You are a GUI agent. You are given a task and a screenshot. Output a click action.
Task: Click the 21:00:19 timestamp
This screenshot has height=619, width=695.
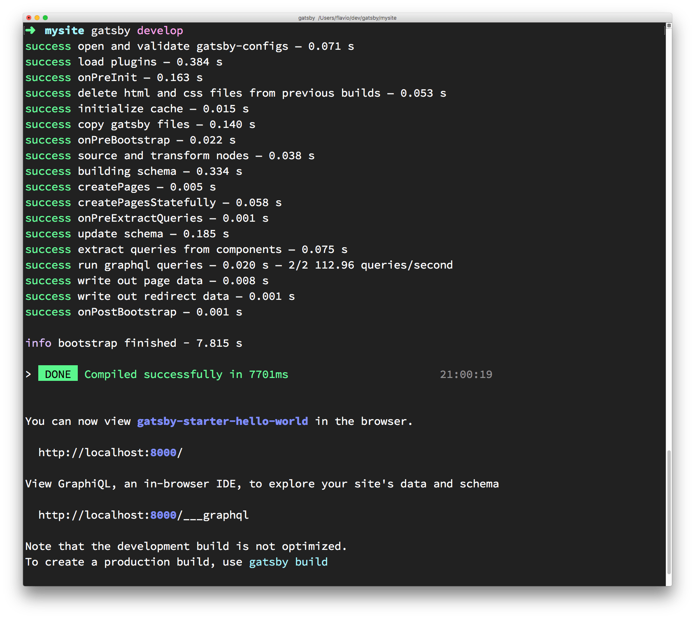tap(466, 374)
